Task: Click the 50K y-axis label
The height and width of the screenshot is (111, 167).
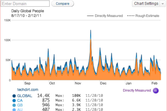Action: click(x=8, y=60)
